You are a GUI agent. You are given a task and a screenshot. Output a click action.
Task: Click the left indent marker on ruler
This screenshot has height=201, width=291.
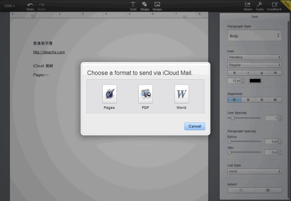click(33, 17)
